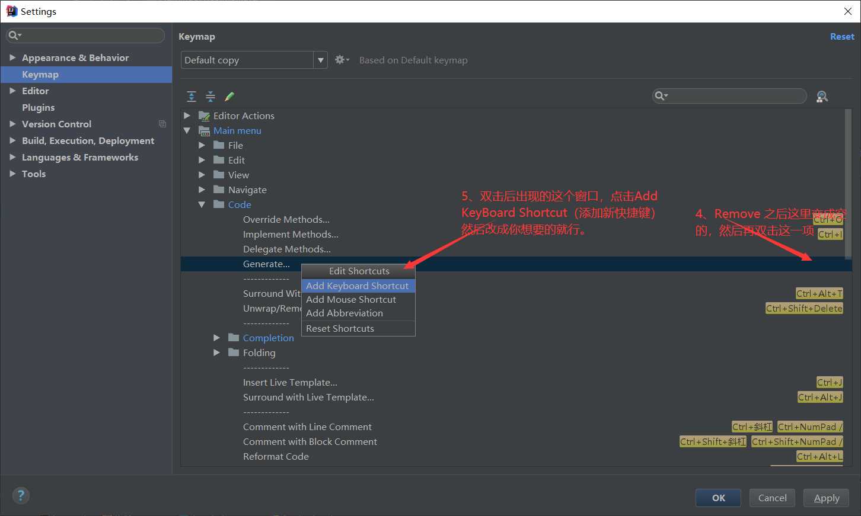The height and width of the screenshot is (516, 861).
Task: Click Find Actions by Shortcut icon
Action: pos(822,97)
